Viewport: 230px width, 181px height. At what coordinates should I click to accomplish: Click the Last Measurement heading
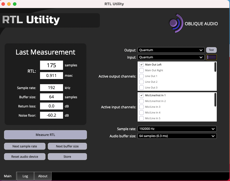pos(45,52)
